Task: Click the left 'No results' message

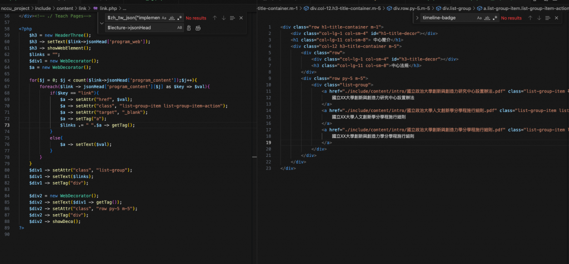Action: click(196, 18)
